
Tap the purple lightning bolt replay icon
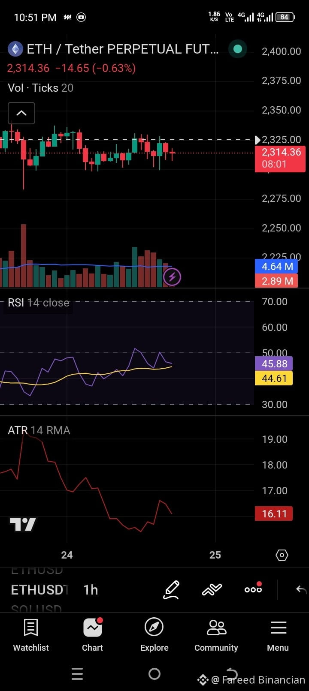pyautogui.click(x=172, y=277)
